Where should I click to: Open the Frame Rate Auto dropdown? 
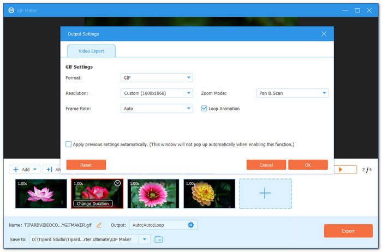[157, 109]
